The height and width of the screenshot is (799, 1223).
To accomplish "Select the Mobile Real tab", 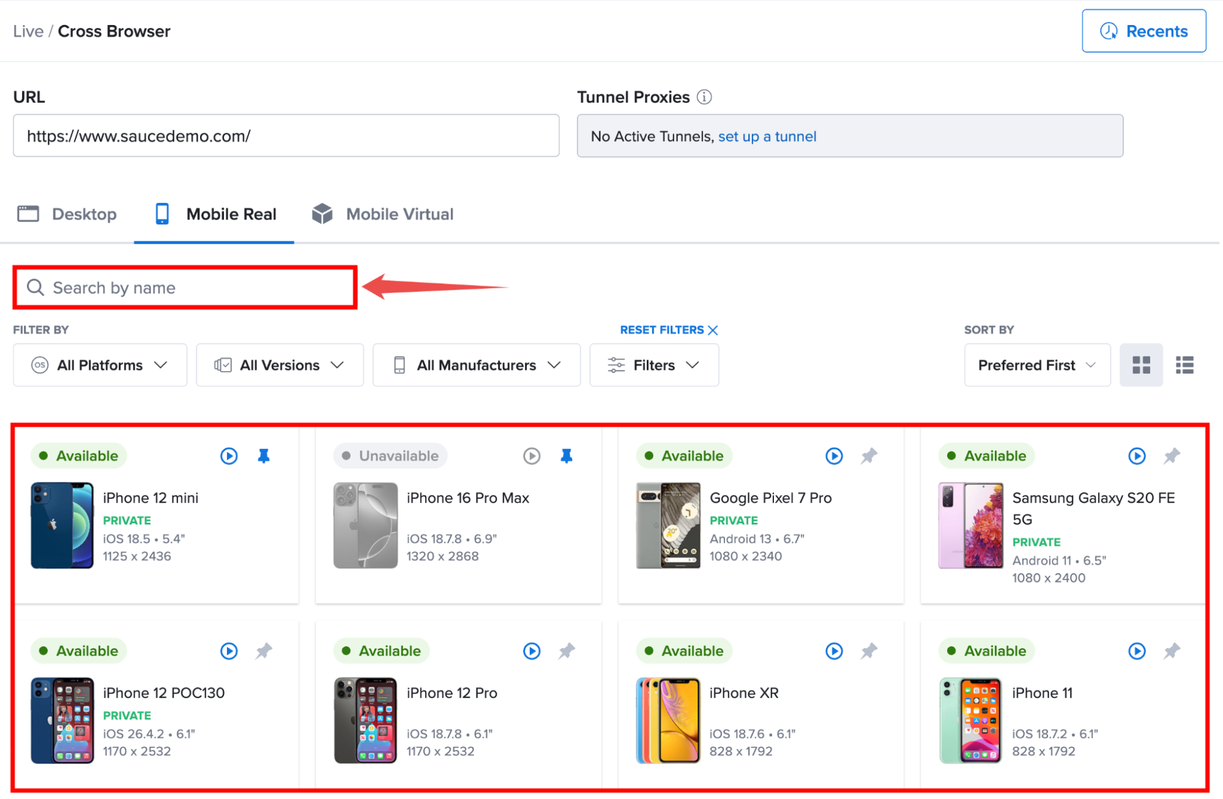I will click(214, 214).
